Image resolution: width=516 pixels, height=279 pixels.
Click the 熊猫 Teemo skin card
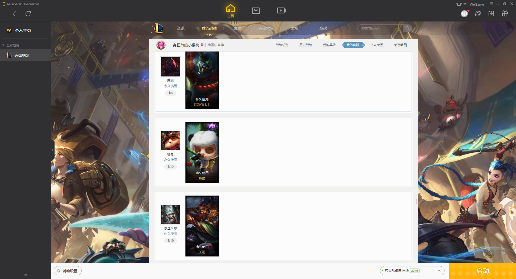pyautogui.click(x=202, y=152)
